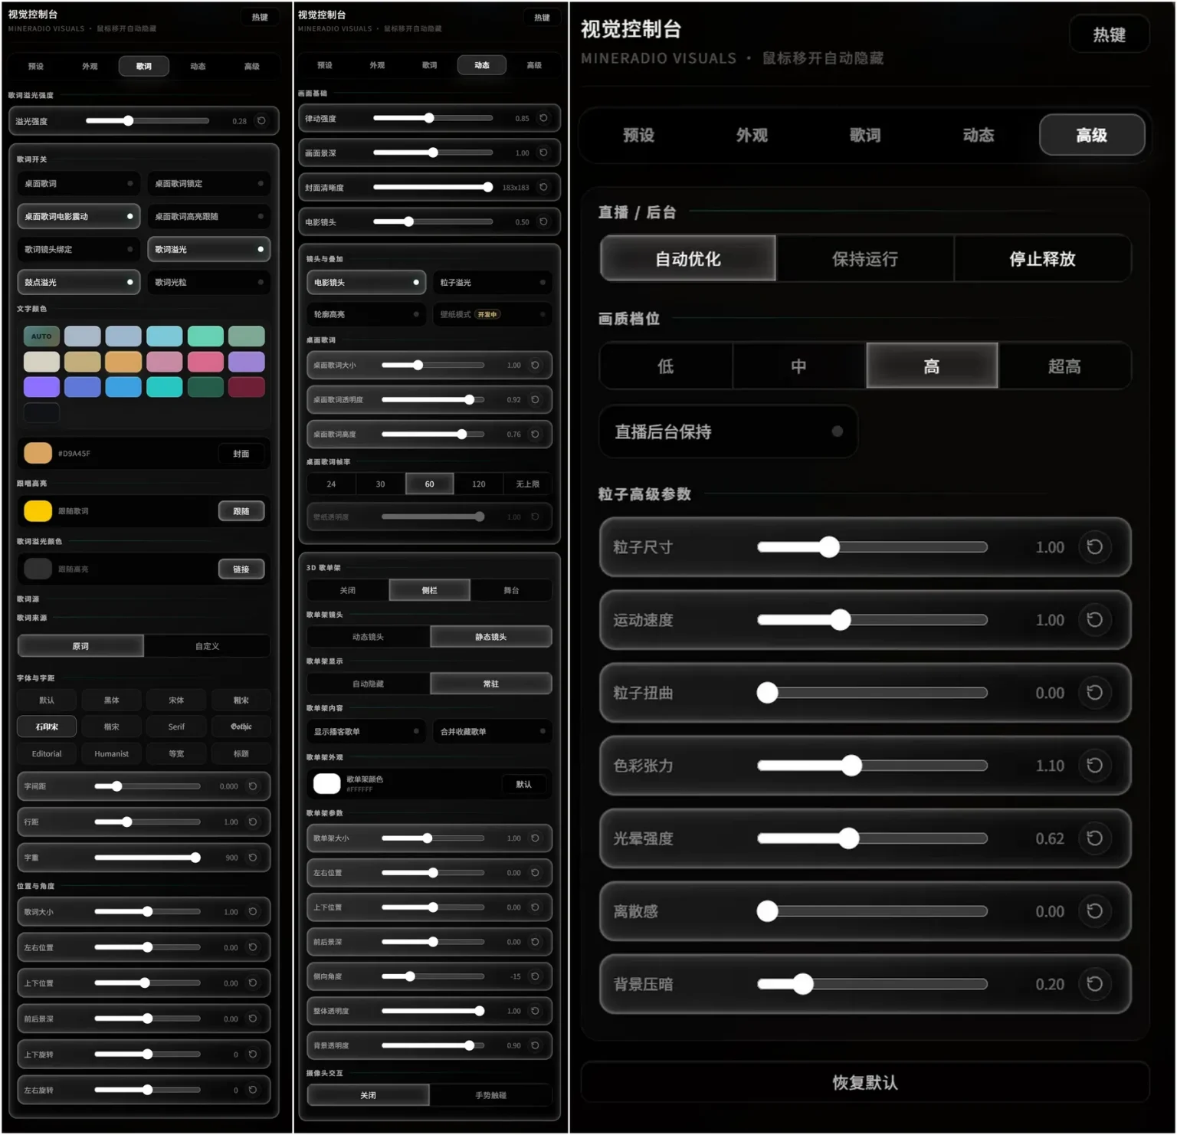Reset the 光晕强度 value
This screenshot has width=1177, height=1135.
tap(1095, 838)
